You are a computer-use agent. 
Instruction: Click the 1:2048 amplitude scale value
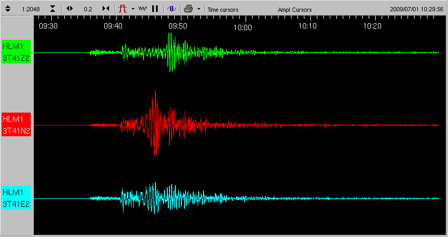30,10
